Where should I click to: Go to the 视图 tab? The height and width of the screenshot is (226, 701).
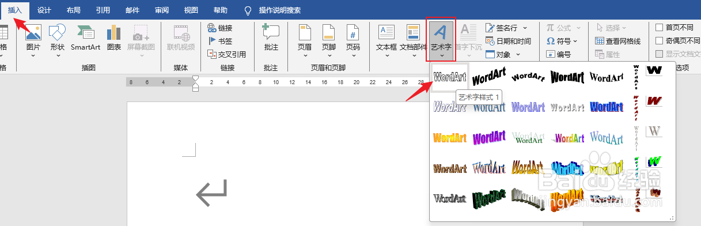pyautogui.click(x=191, y=10)
